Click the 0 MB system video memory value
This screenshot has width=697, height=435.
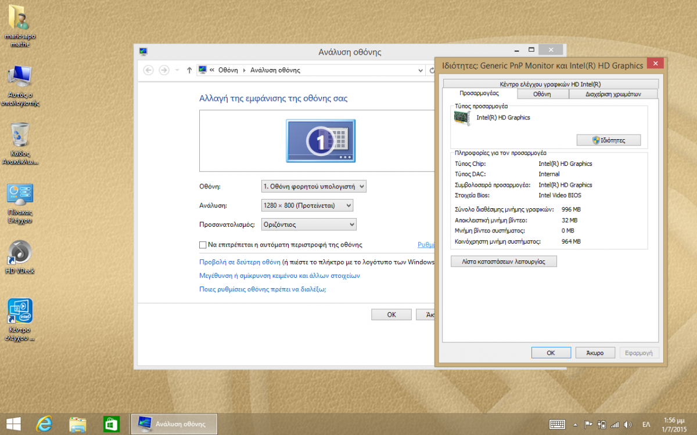click(x=568, y=231)
